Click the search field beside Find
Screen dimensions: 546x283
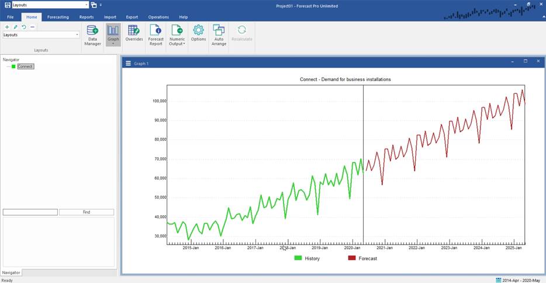point(30,212)
